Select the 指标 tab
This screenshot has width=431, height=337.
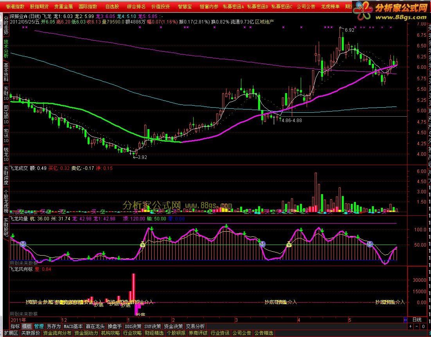point(15,326)
